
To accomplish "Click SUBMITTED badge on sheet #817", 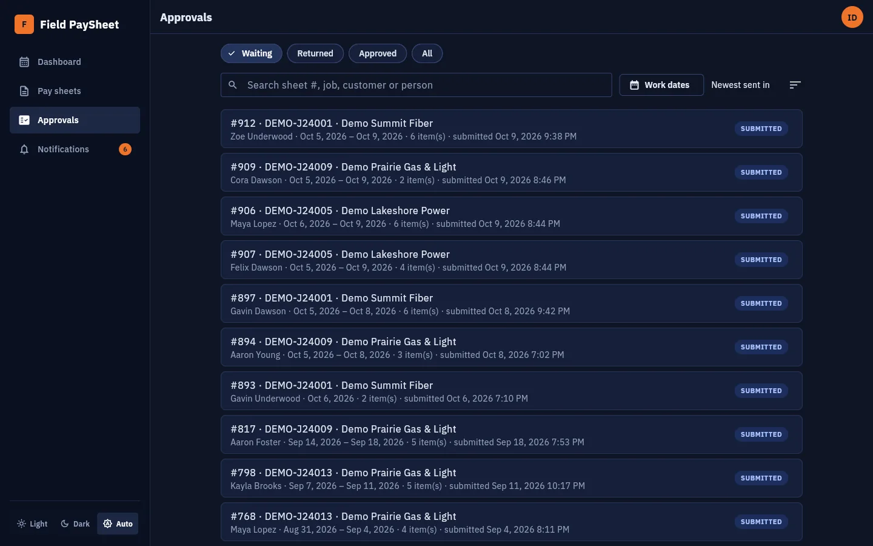I will 761,434.
